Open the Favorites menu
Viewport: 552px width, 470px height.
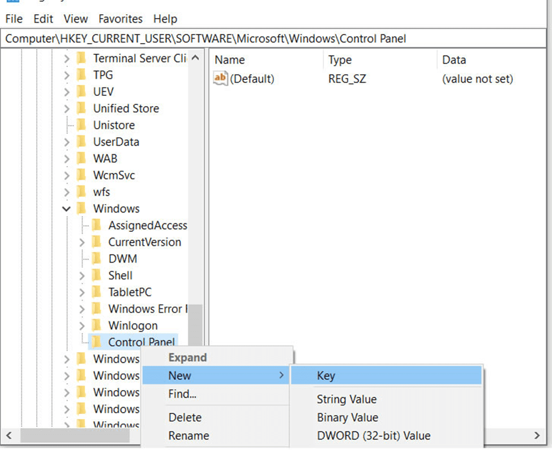[121, 19]
